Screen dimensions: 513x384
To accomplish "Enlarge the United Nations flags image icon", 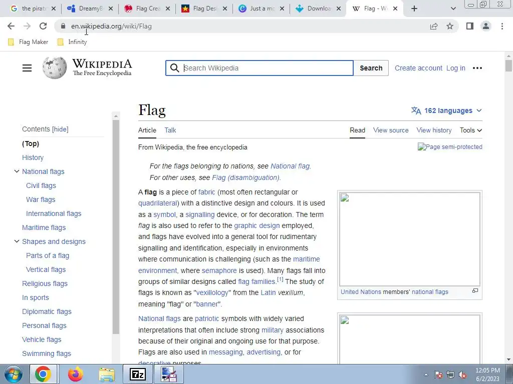I will (x=475, y=290).
